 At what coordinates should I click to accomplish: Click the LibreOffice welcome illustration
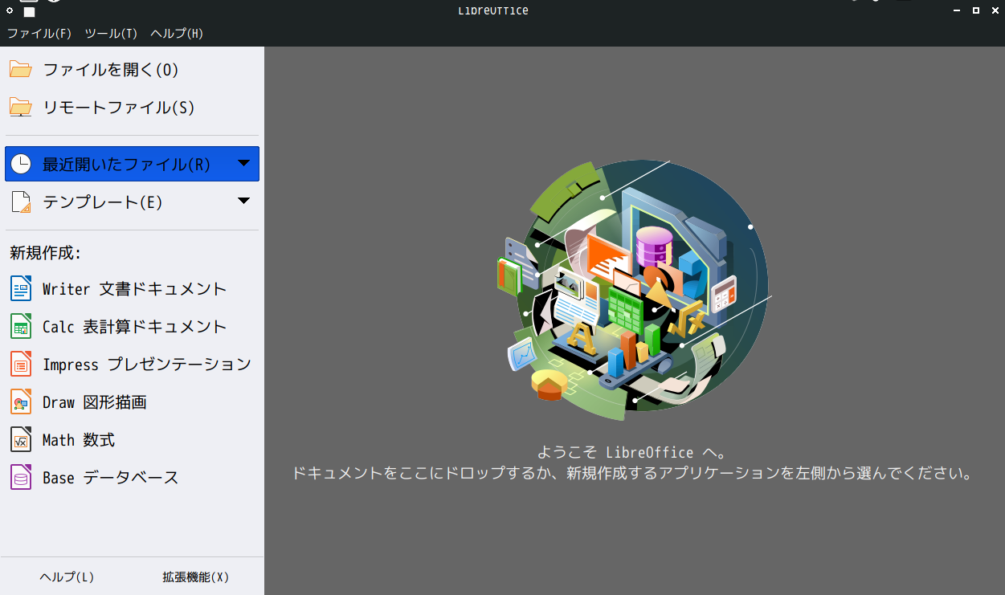(x=634, y=291)
